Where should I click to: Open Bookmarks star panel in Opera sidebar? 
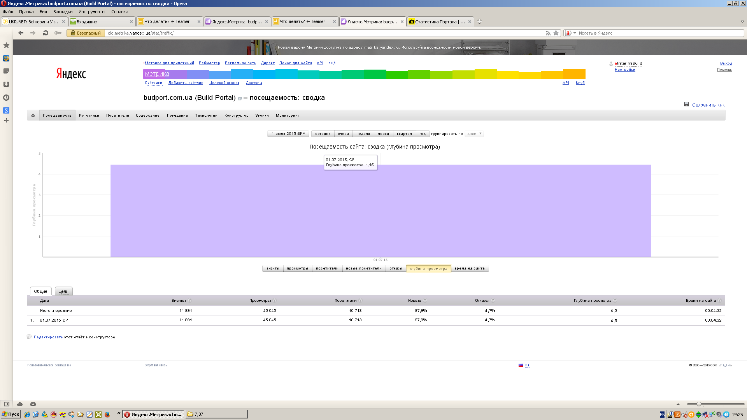6,45
